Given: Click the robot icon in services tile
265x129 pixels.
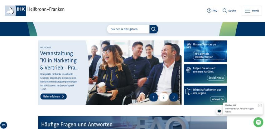Looking at the screenshot, I should 189,46.
